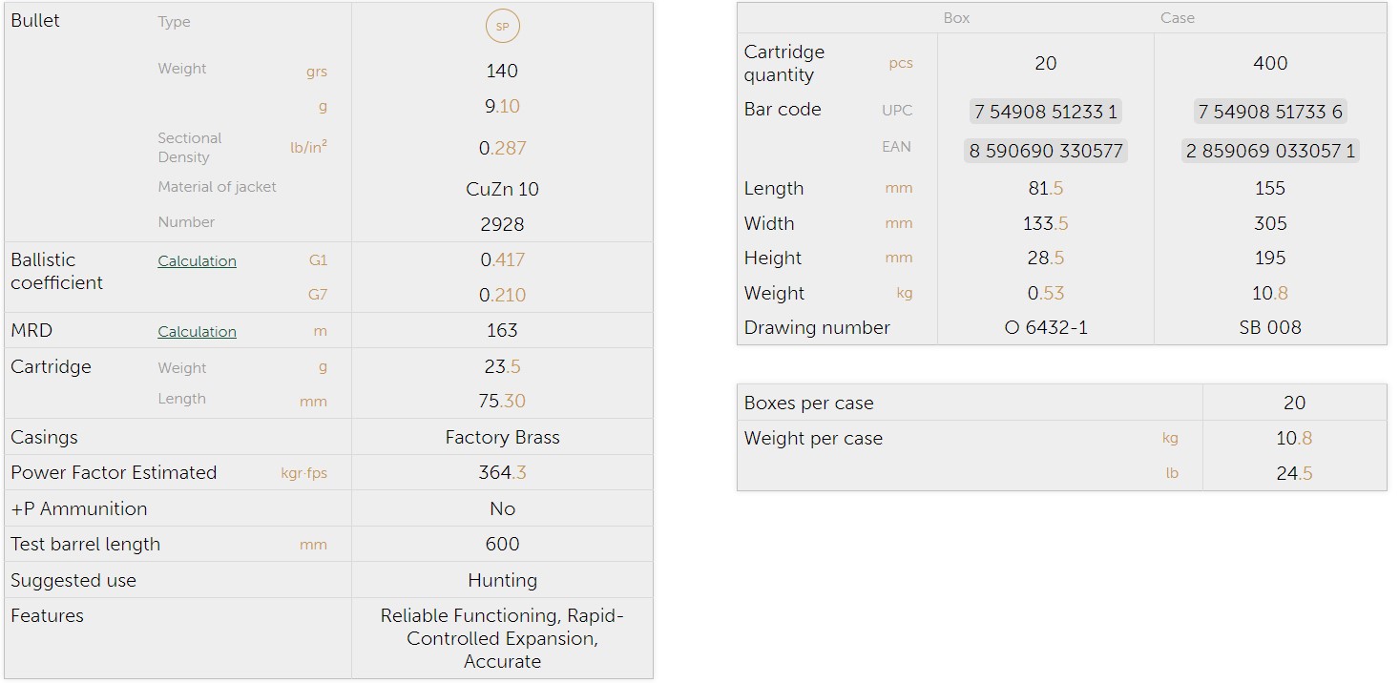Click the Power Factor Estimated label
Screen dimensions: 1399x683
(x=114, y=473)
